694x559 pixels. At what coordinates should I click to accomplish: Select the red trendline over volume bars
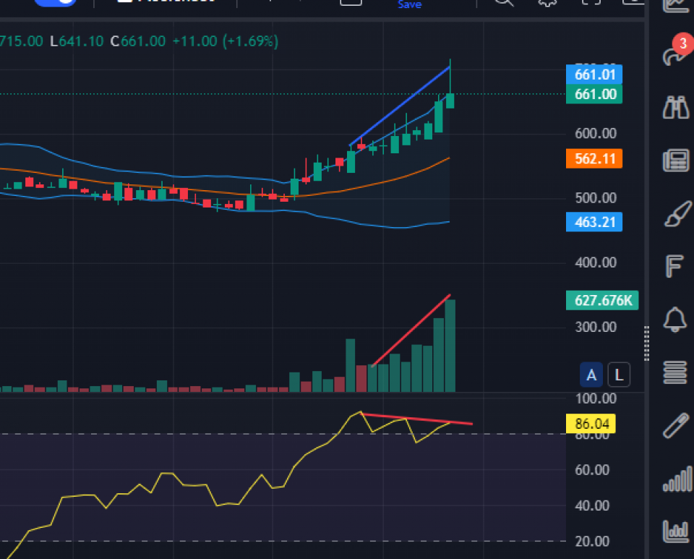click(411, 330)
